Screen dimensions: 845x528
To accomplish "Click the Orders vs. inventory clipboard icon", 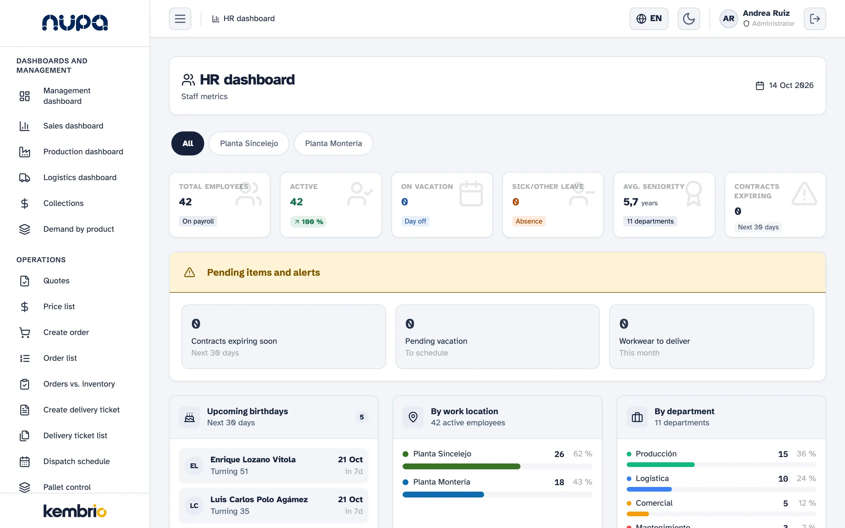I will pos(24,384).
